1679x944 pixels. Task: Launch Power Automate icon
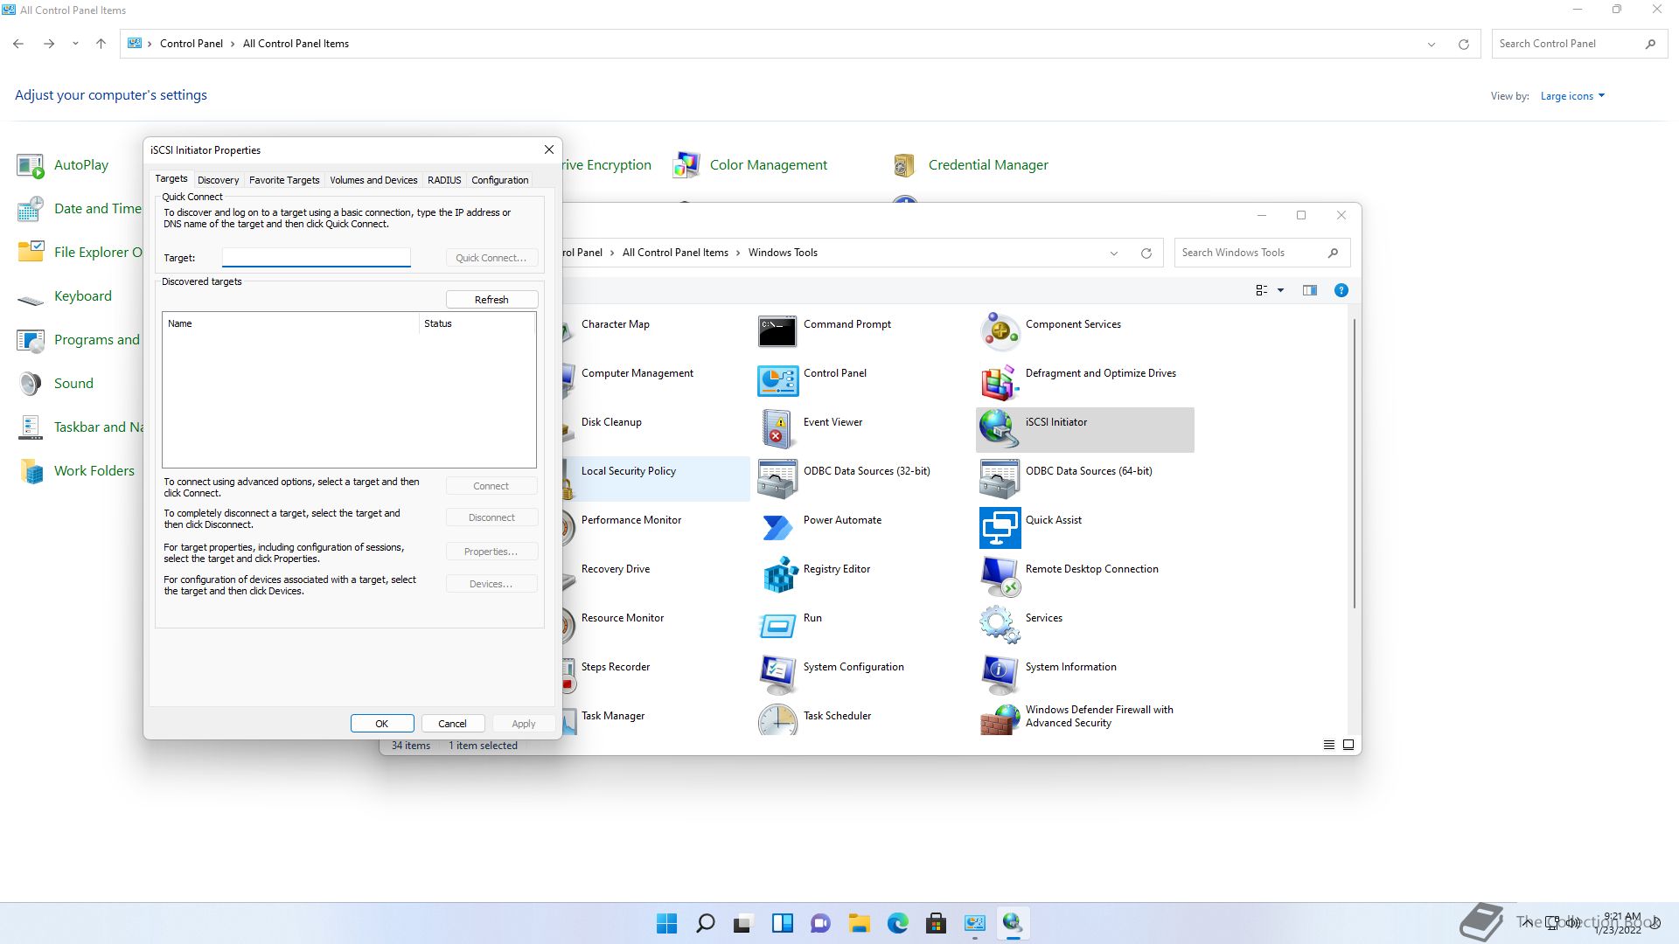click(777, 527)
